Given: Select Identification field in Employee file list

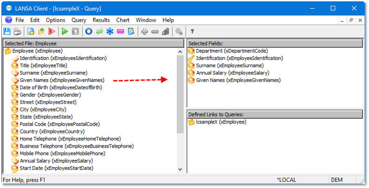Looking at the screenshot, I should (x=59, y=58).
